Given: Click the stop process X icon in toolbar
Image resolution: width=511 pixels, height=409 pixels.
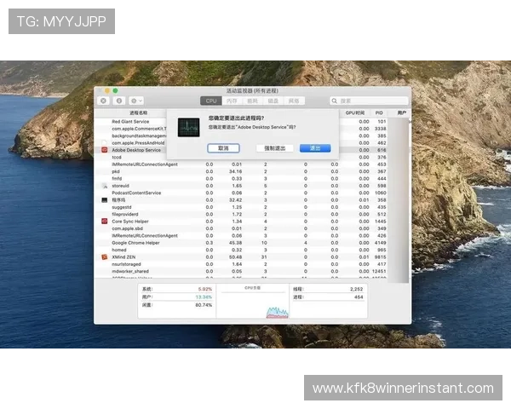Looking at the screenshot, I should pyautogui.click(x=104, y=101).
